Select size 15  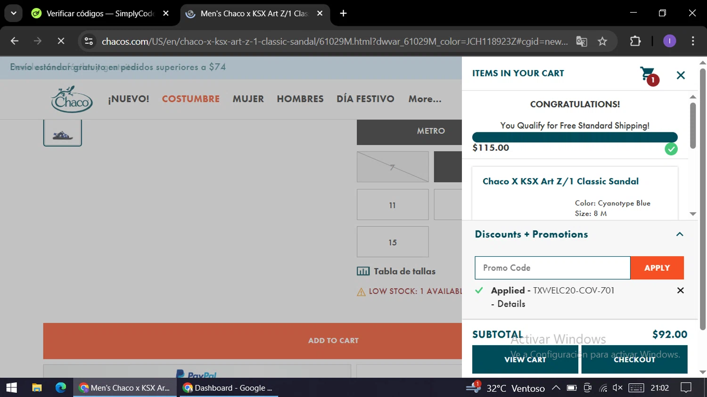click(x=393, y=242)
